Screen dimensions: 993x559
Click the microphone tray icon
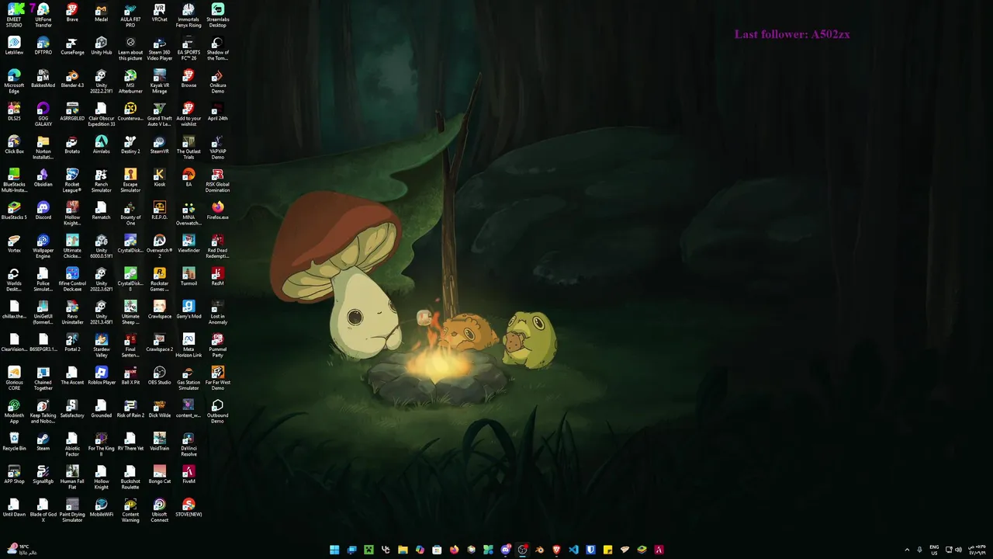[x=920, y=550]
